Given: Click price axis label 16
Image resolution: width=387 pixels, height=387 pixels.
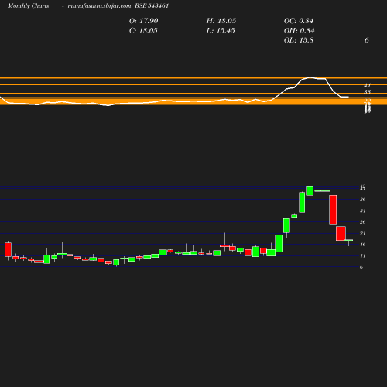Looking at the screenshot, I should (363, 245).
